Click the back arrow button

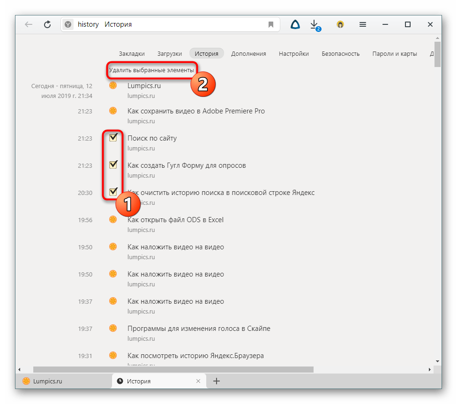click(29, 24)
